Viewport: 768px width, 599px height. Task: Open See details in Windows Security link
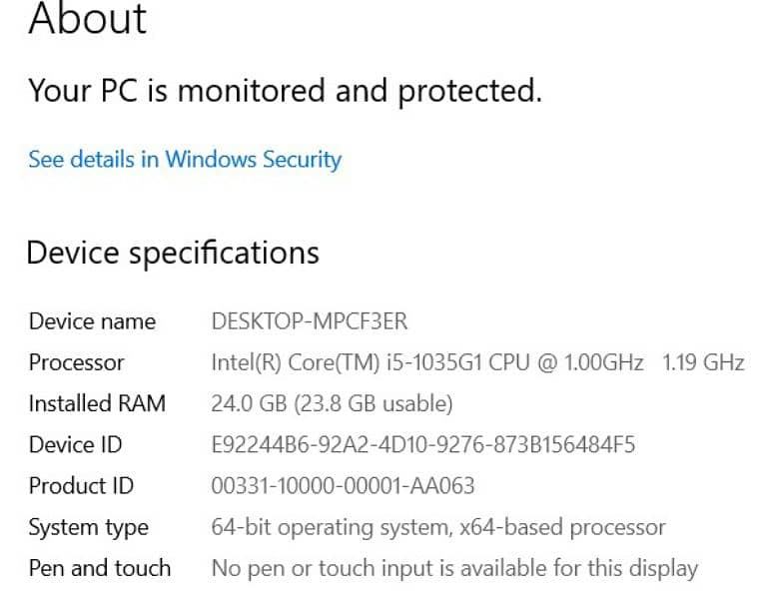point(185,160)
